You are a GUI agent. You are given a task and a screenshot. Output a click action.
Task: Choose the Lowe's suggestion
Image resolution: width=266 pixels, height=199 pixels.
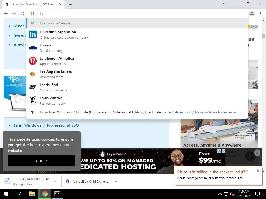[137, 48]
